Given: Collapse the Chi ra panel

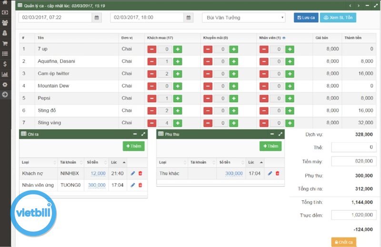Looking at the screenshot, I should pyautogui.click(x=134, y=134).
